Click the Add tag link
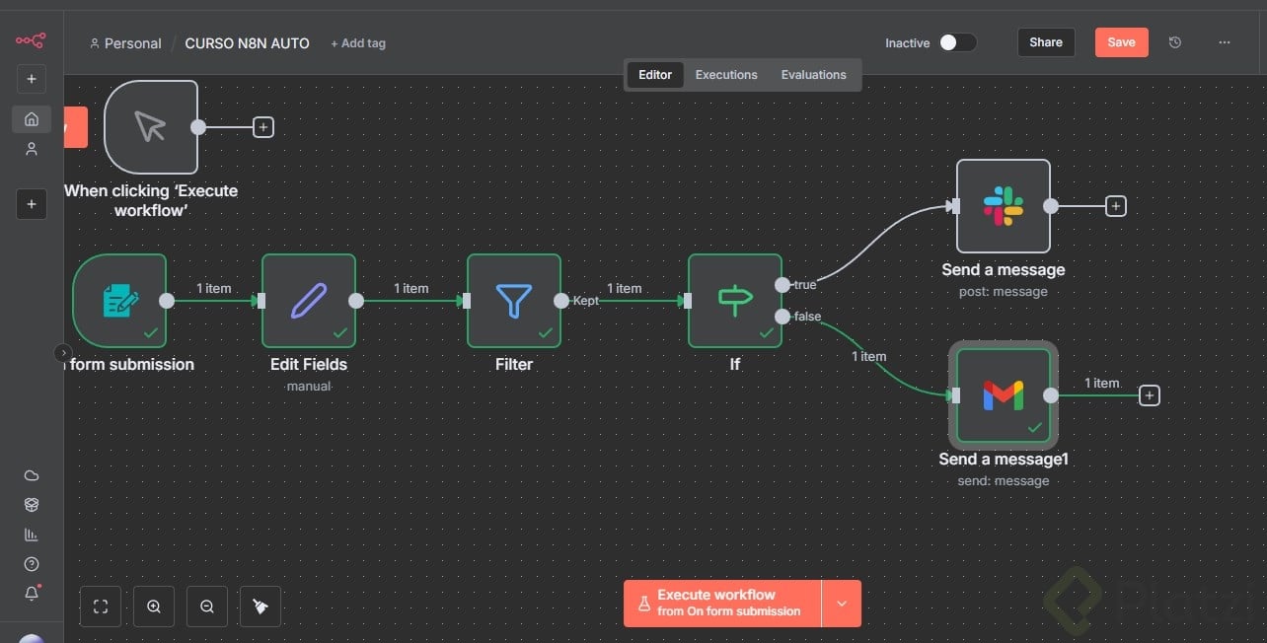The width and height of the screenshot is (1267, 643). click(358, 43)
